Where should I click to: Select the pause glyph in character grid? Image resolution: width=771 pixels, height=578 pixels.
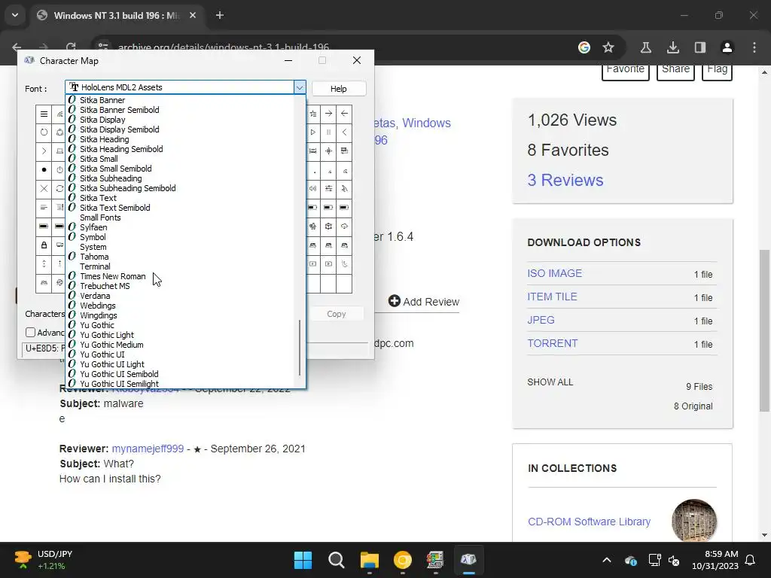click(x=328, y=132)
